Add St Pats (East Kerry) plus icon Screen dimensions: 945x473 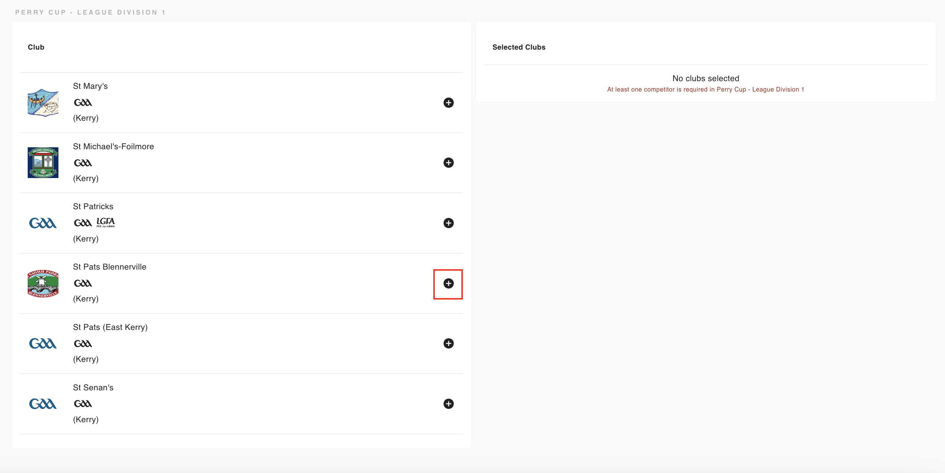(448, 343)
